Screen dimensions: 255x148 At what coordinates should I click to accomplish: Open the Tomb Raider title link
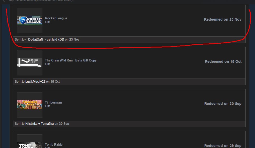pos(54,144)
